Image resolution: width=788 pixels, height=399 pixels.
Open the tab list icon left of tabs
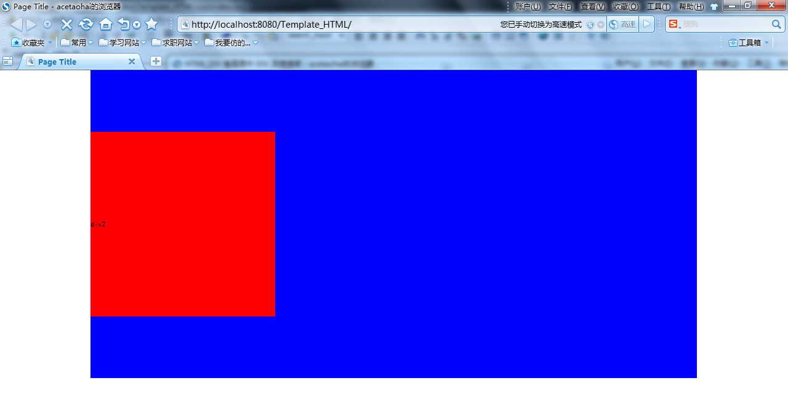[7, 61]
